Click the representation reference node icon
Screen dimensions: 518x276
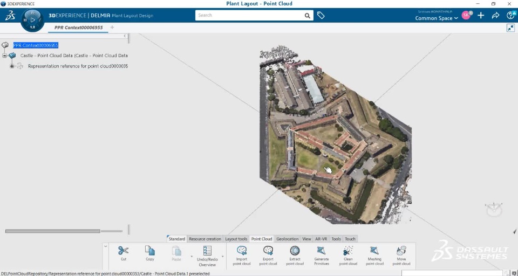coord(20,66)
